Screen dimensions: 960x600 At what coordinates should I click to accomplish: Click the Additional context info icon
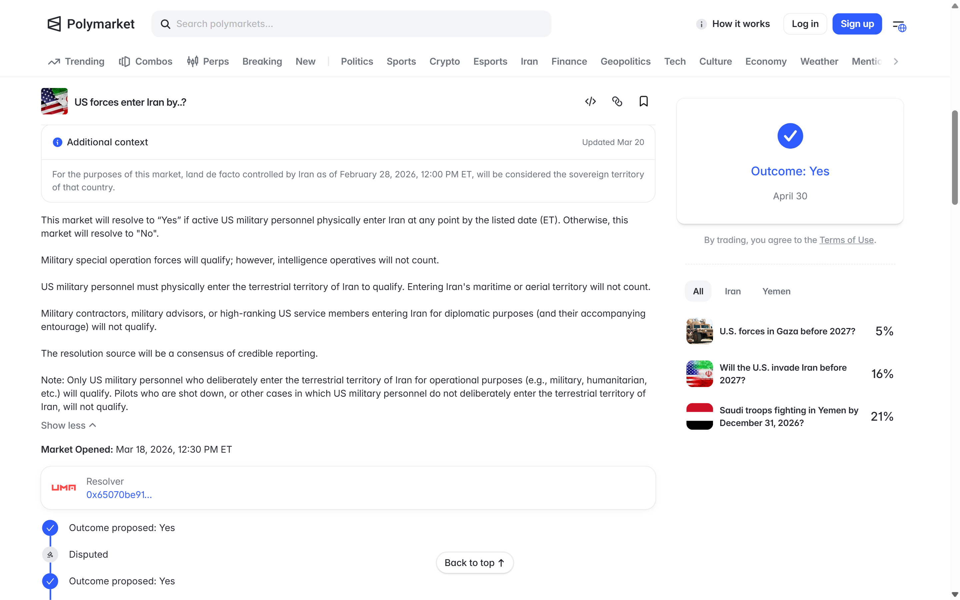tap(58, 142)
